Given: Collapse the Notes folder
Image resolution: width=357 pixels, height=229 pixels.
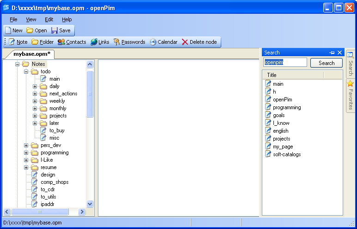Looking at the screenshot, I should [x=17, y=65].
